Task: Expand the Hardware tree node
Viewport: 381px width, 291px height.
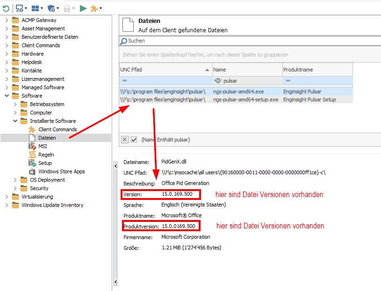Action: tap(7, 54)
